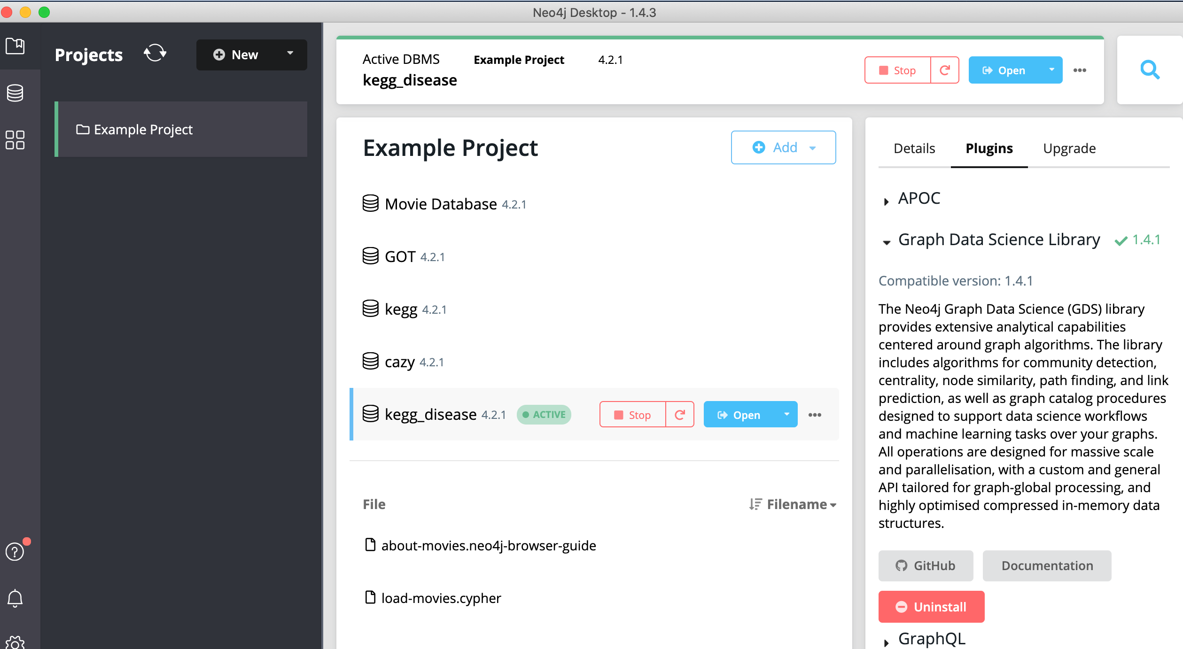
Task: Open the DBMS list sidebar icon
Action: [x=15, y=93]
